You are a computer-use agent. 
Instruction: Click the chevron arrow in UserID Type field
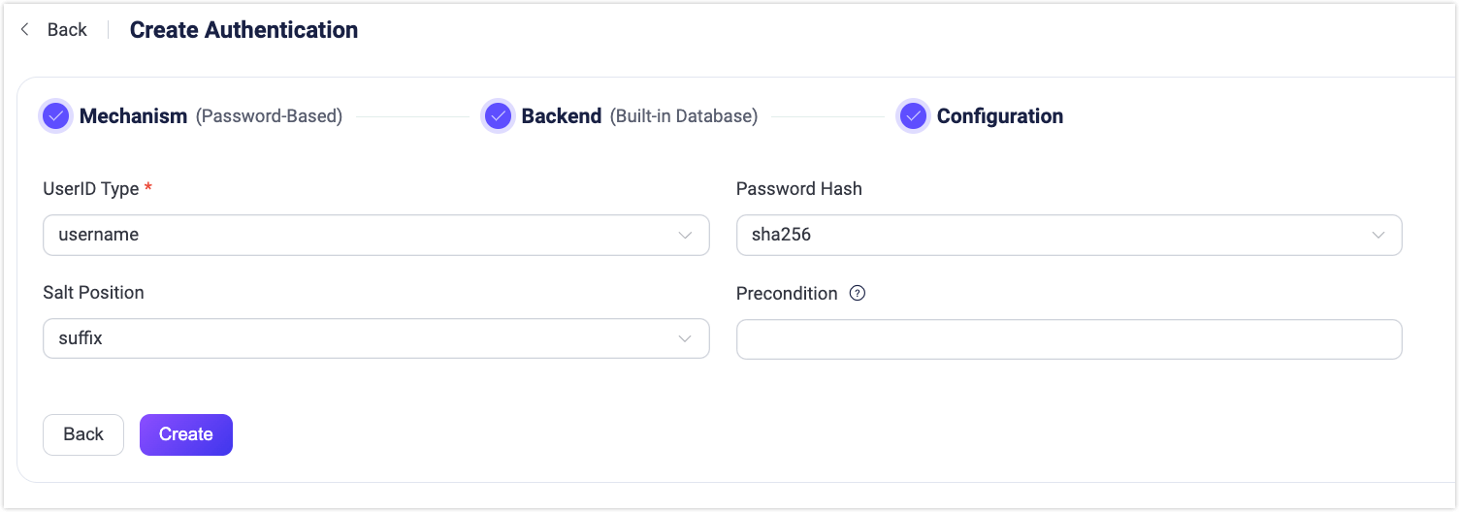coord(685,235)
